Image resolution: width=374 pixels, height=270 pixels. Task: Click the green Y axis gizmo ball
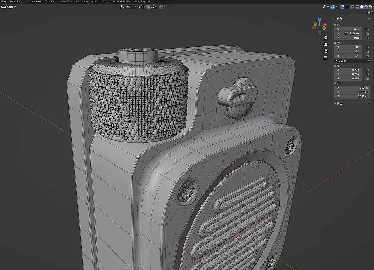315,24
